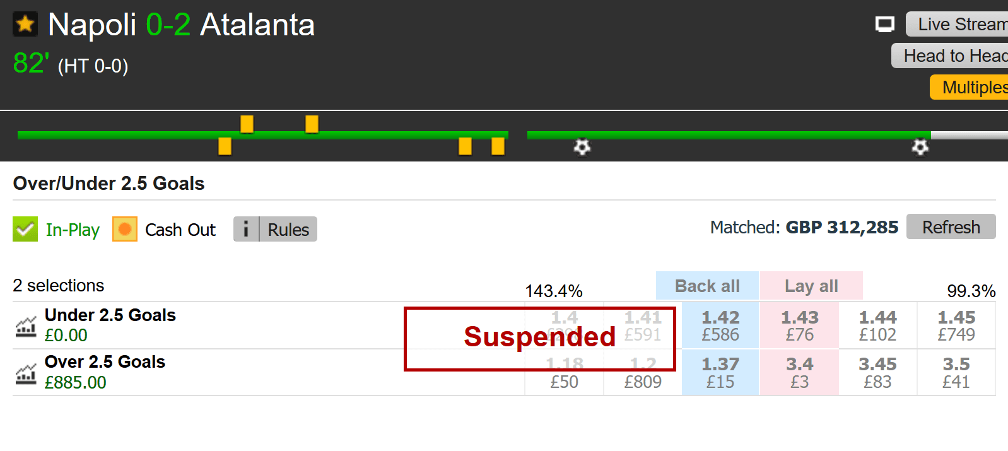Select the second goal ball marker on timeline
Image resolution: width=1008 pixels, height=451 pixels.
click(920, 147)
